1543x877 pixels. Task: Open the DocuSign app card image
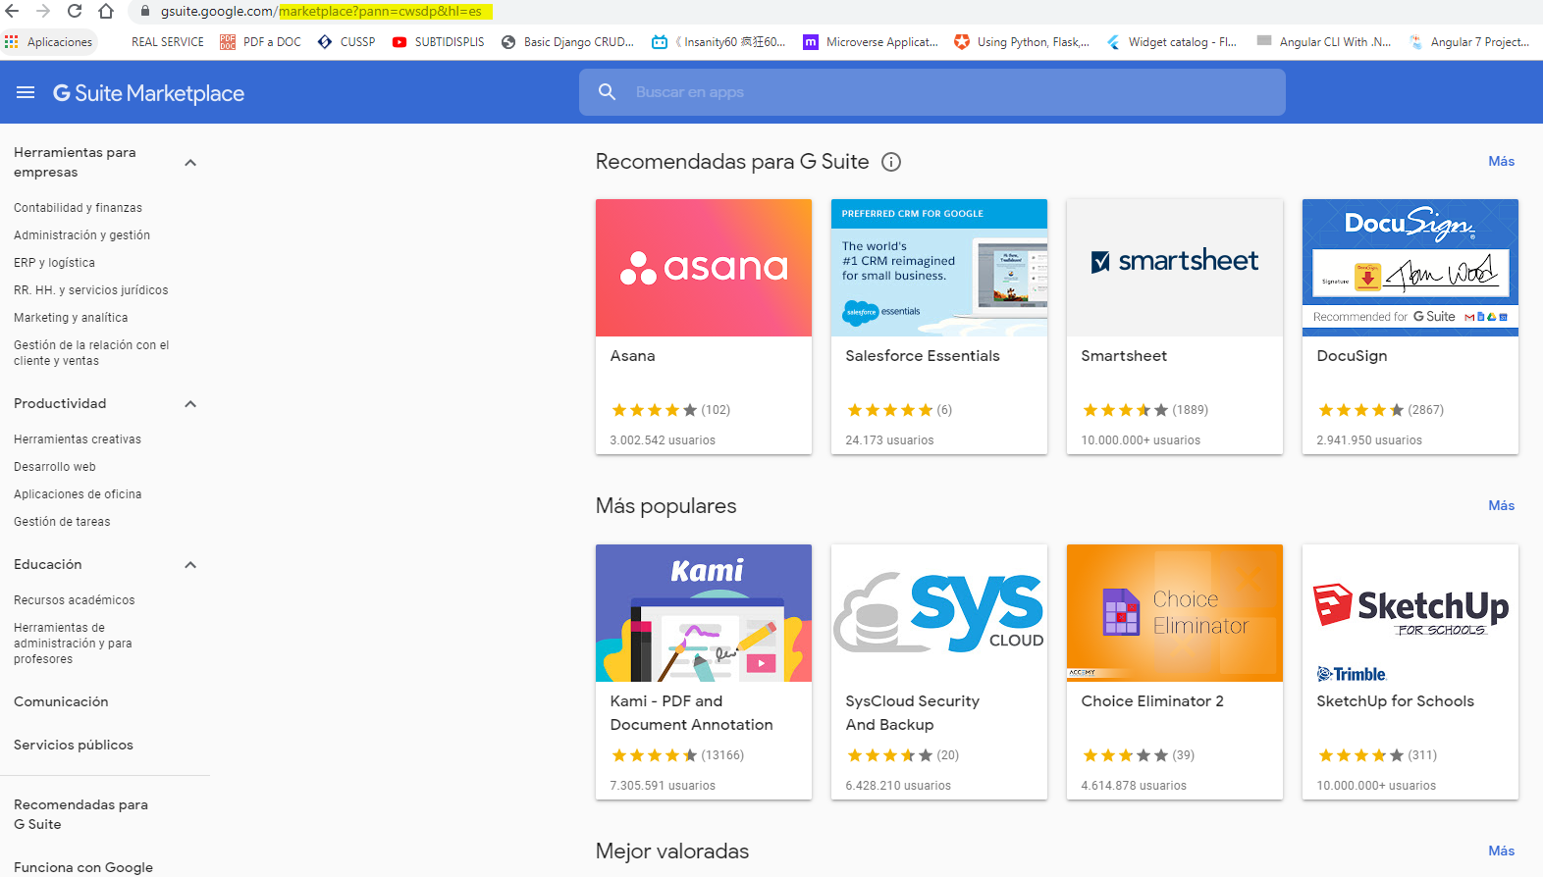tap(1410, 268)
